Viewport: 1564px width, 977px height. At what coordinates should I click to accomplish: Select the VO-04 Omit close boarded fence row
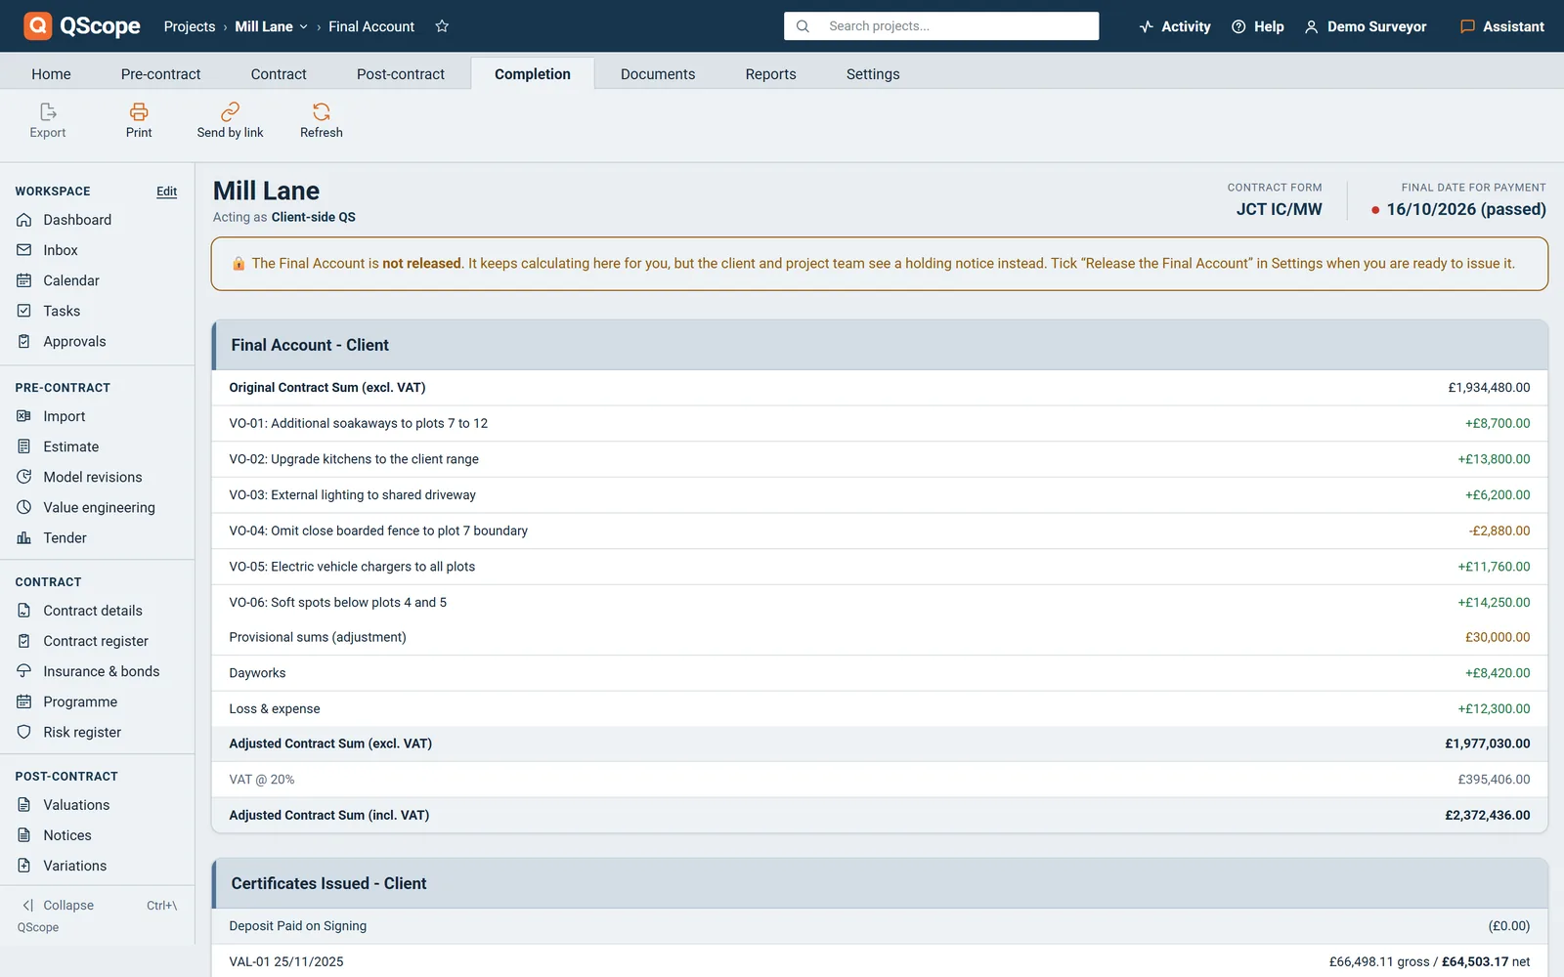click(x=880, y=531)
